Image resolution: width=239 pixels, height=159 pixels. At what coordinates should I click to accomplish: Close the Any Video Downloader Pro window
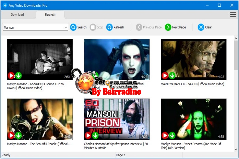(x=232, y=5)
